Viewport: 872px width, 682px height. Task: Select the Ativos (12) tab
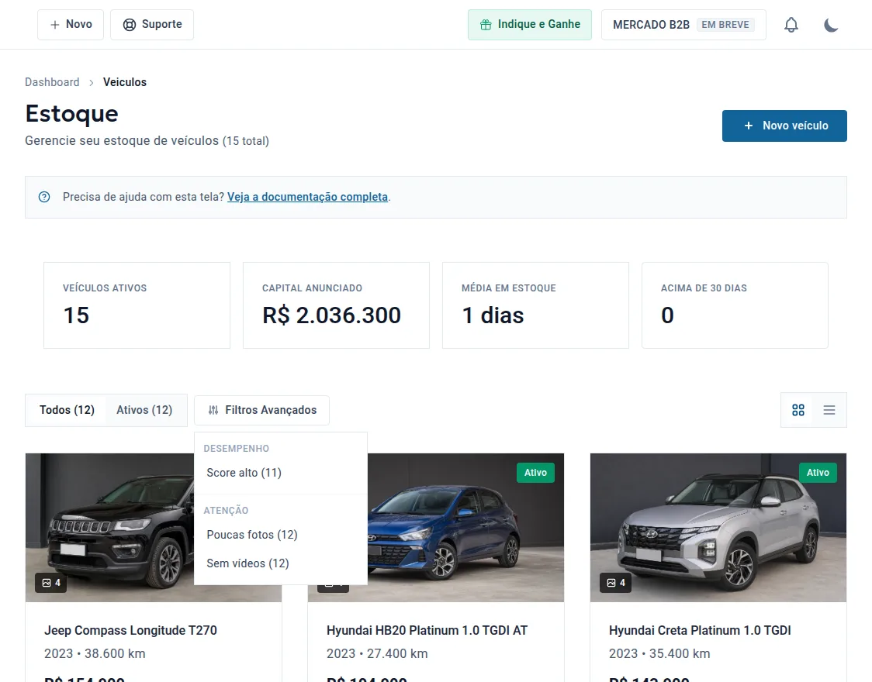144,410
